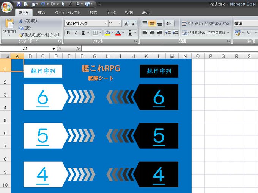Screen dimensions: 258x193
Task: Apply cell borders icon
Action: (x=95, y=33)
